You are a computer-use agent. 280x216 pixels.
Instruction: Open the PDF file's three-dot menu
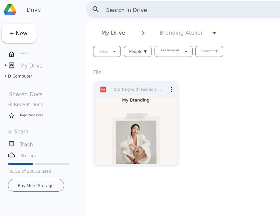(171, 89)
